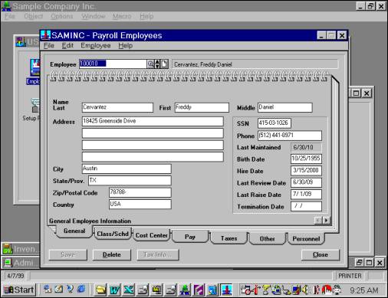The height and width of the screenshot is (298, 388).
Task: Click the PRINTER status bar entry
Action: pos(350,276)
